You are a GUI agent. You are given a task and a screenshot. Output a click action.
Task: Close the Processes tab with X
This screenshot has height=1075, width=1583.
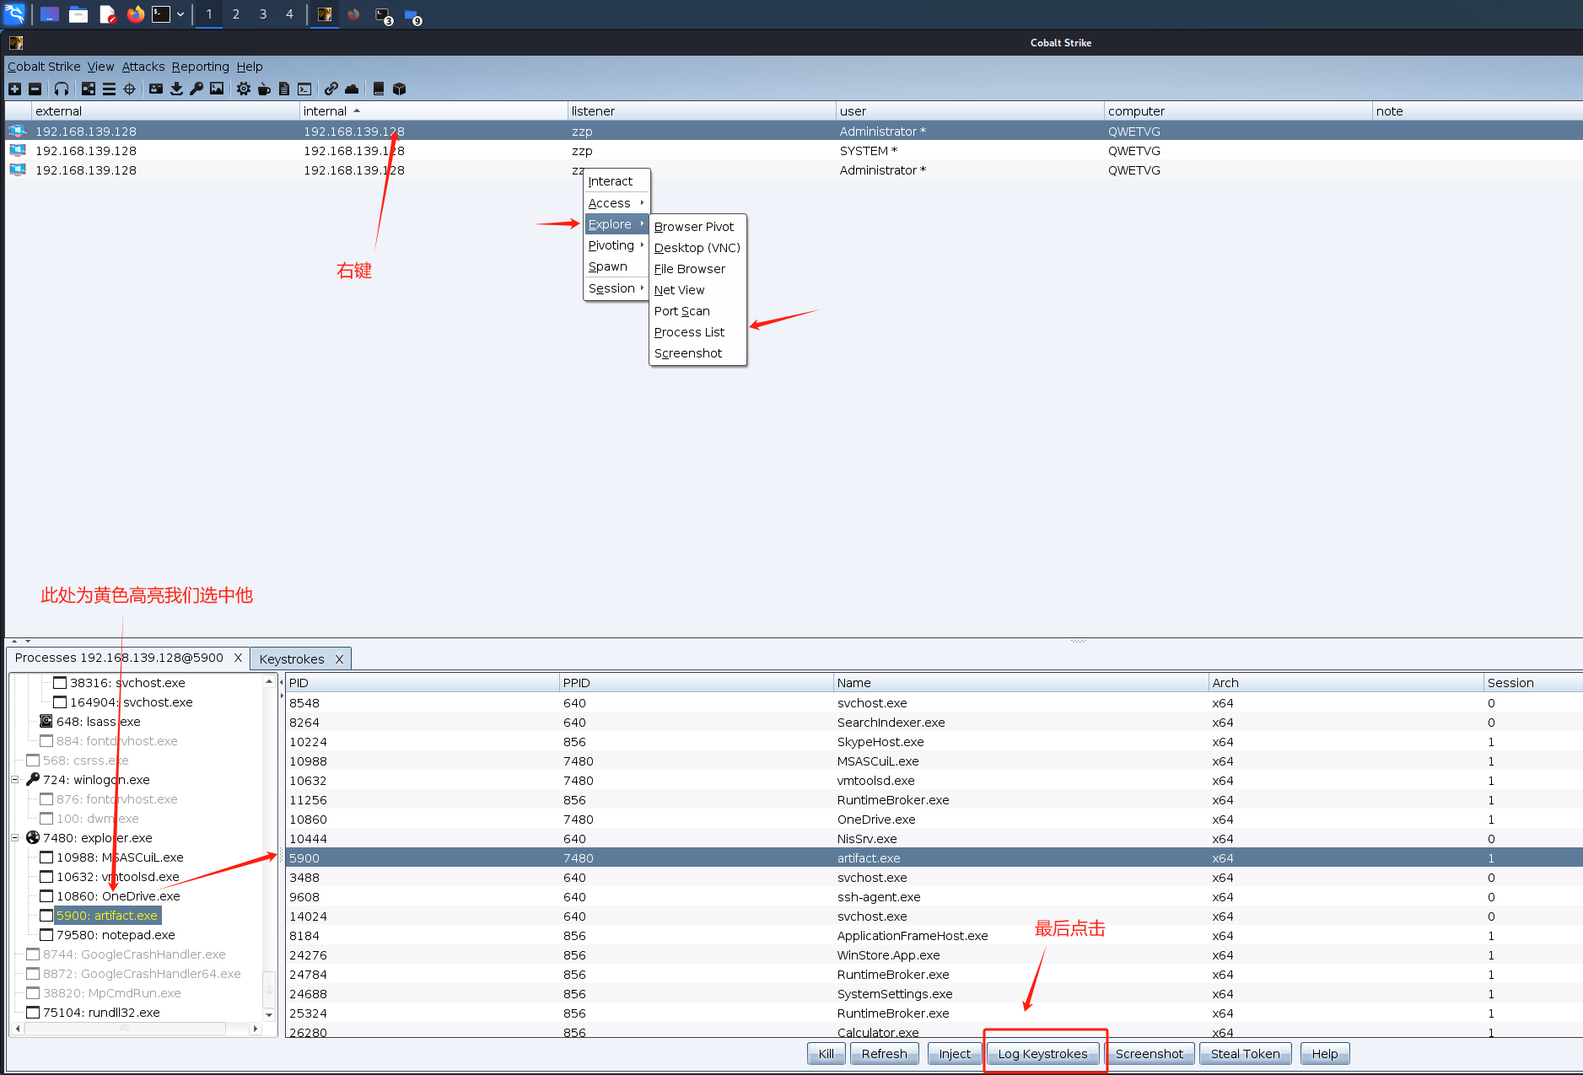(238, 658)
